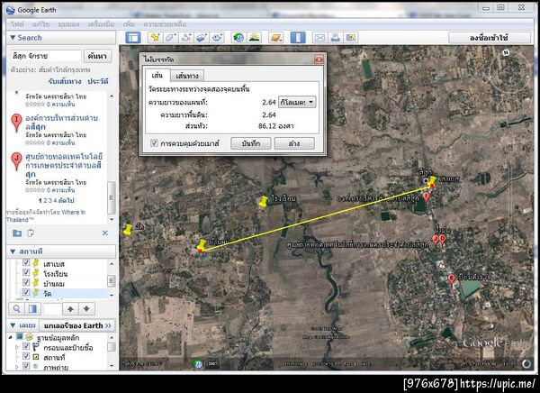Toggle the mouse navigation checkbox in the ruler dialog
The width and height of the screenshot is (540, 393).
click(x=154, y=142)
